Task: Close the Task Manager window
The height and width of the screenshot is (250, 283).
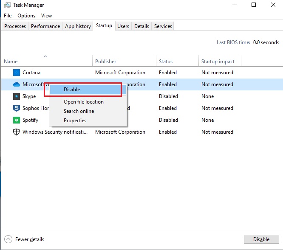Action: [x=273, y=5]
